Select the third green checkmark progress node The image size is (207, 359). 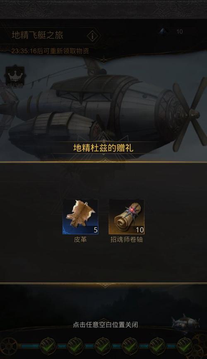[x=103, y=346]
